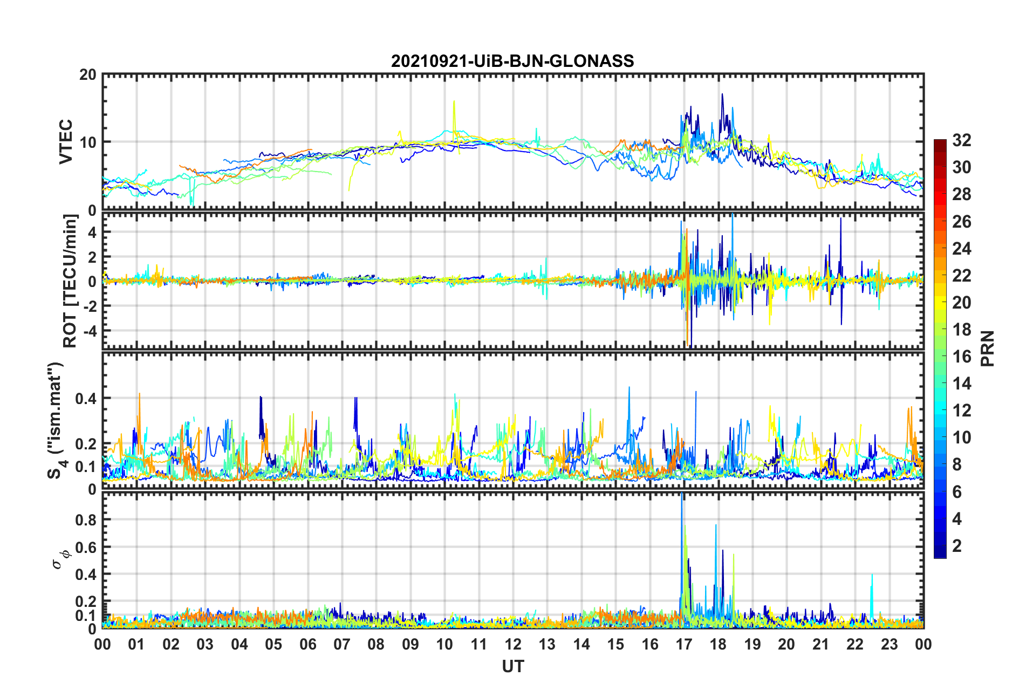The width and height of the screenshot is (1026, 697).
Task: Click the VTEC y-axis tick 20
Action: point(88,75)
